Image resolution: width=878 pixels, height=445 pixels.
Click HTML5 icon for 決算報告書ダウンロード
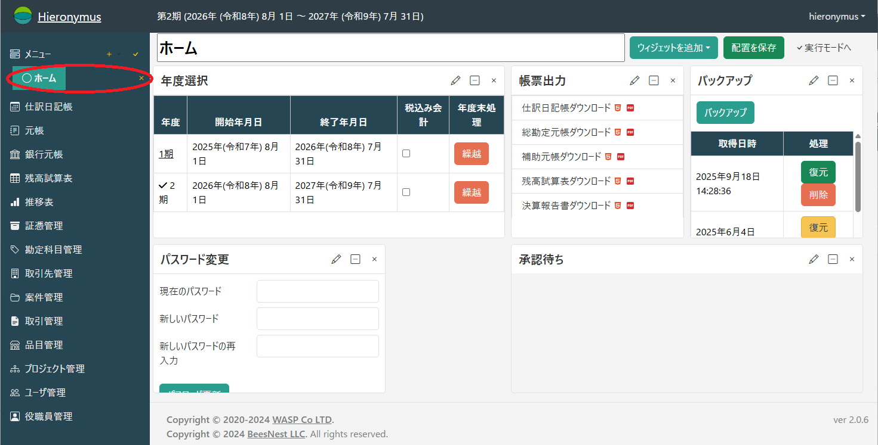[618, 206]
